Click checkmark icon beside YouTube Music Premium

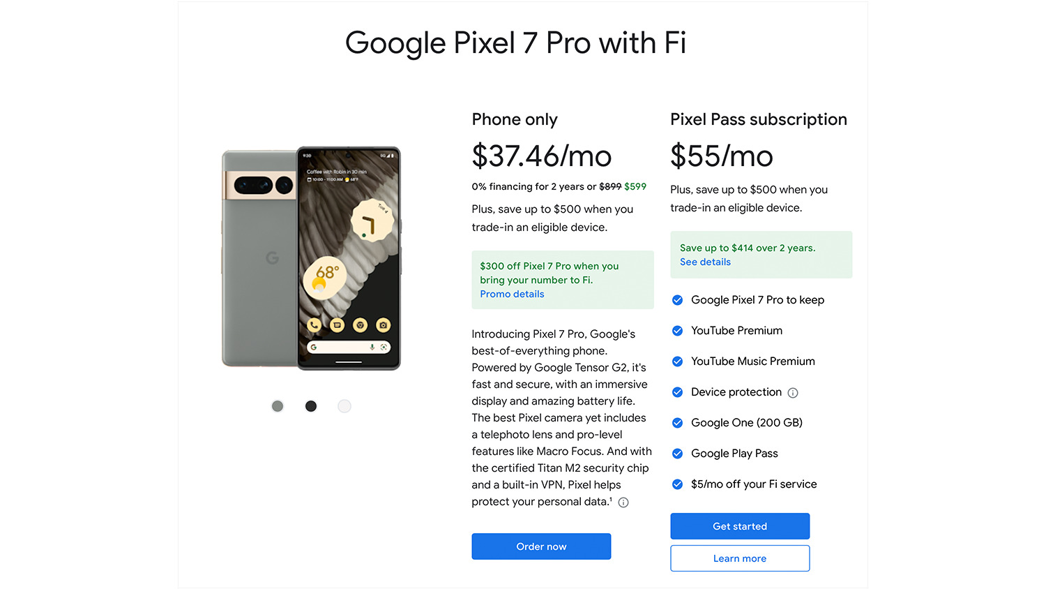[x=677, y=361]
